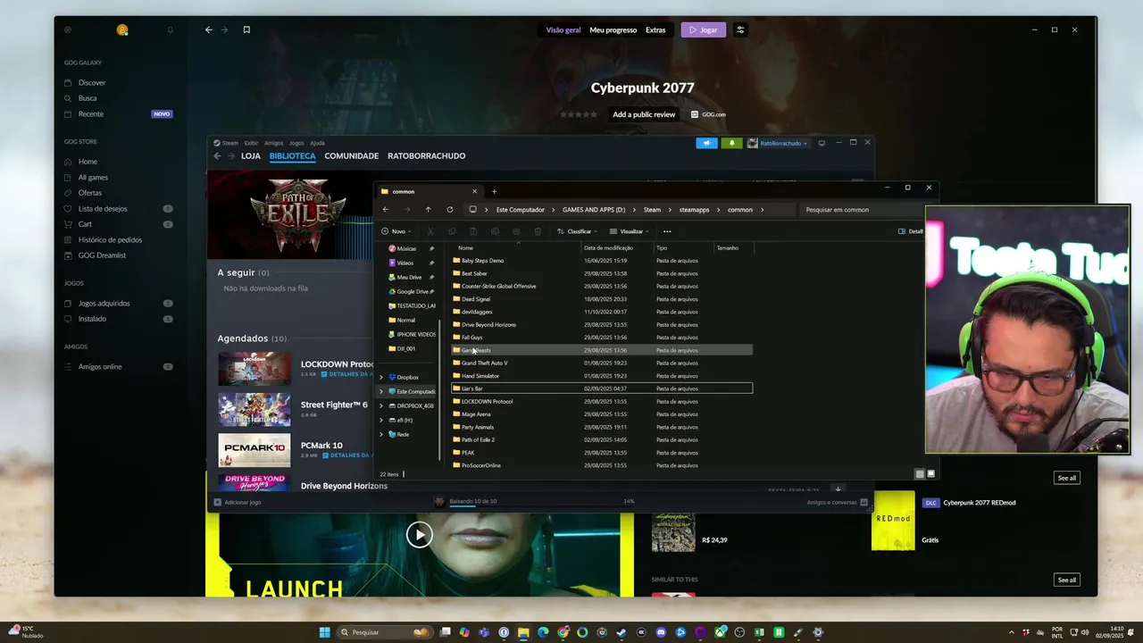Click Add a public review link
The image size is (1143, 643).
pyautogui.click(x=644, y=114)
